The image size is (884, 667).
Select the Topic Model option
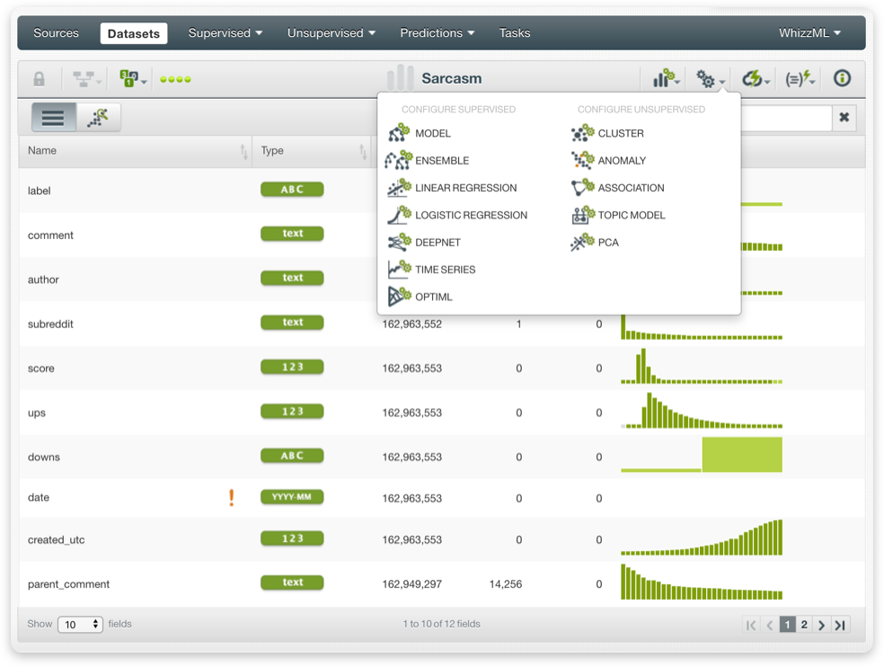click(629, 215)
